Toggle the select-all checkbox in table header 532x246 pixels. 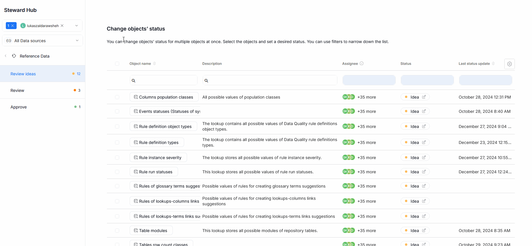click(117, 64)
